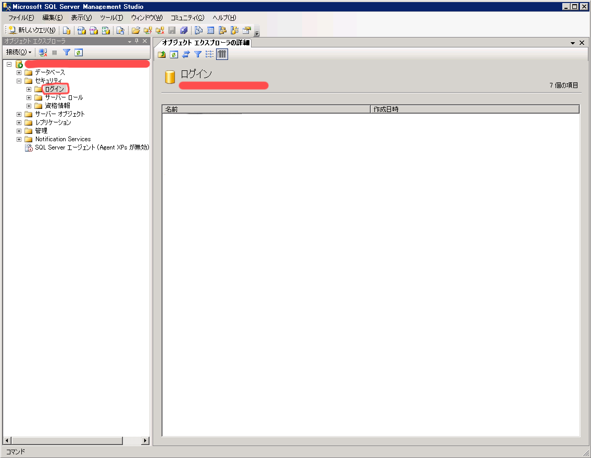
Task: Click the Filter funnel in Object Explorer toolbar
Action: (67, 53)
